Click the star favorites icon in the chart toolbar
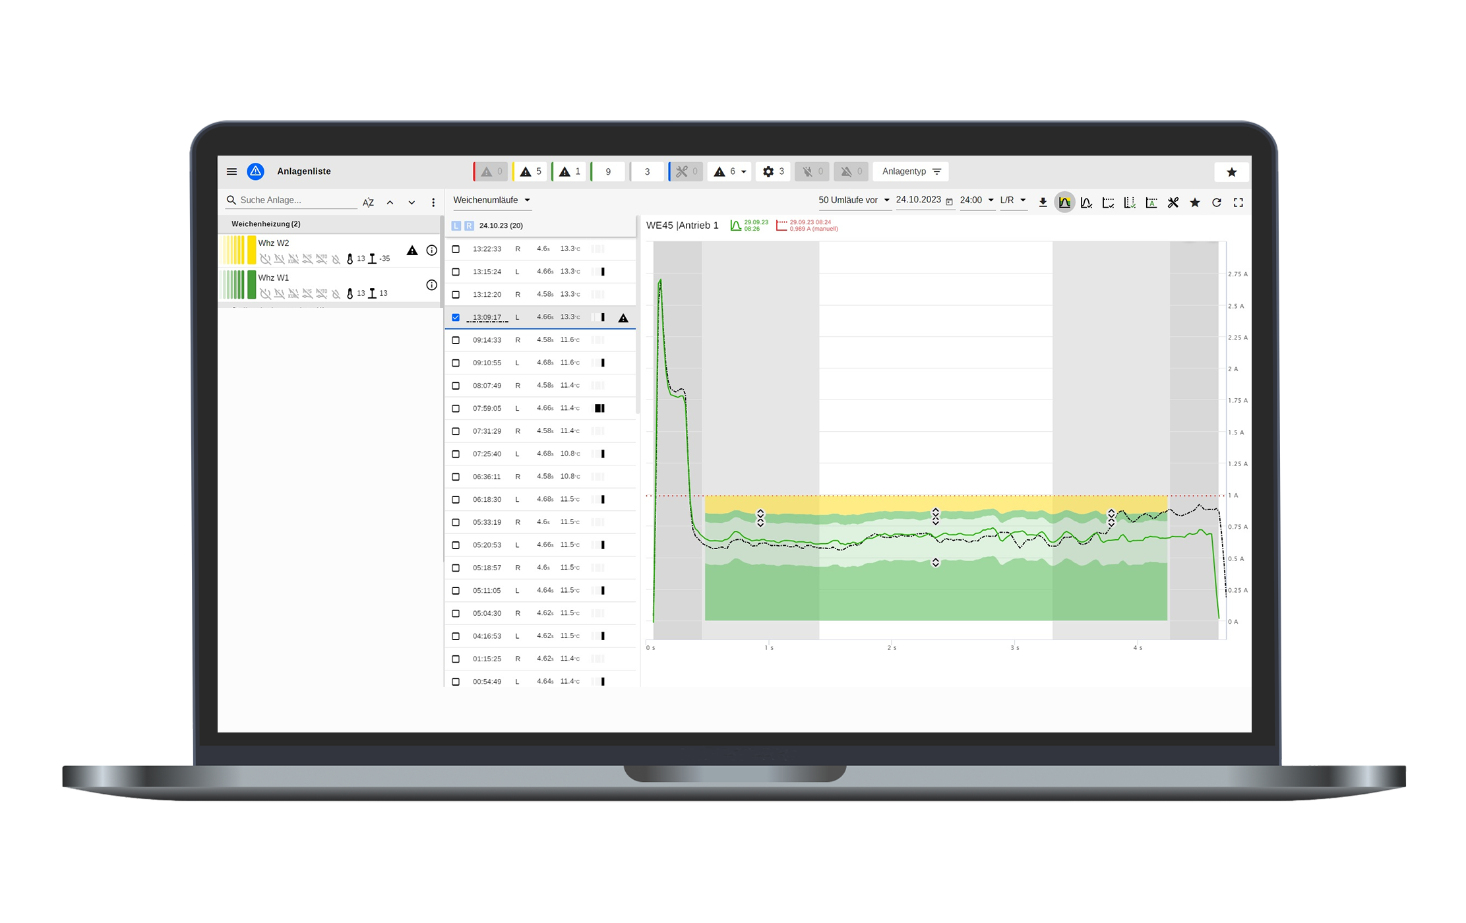The image size is (1466, 923). click(1195, 202)
